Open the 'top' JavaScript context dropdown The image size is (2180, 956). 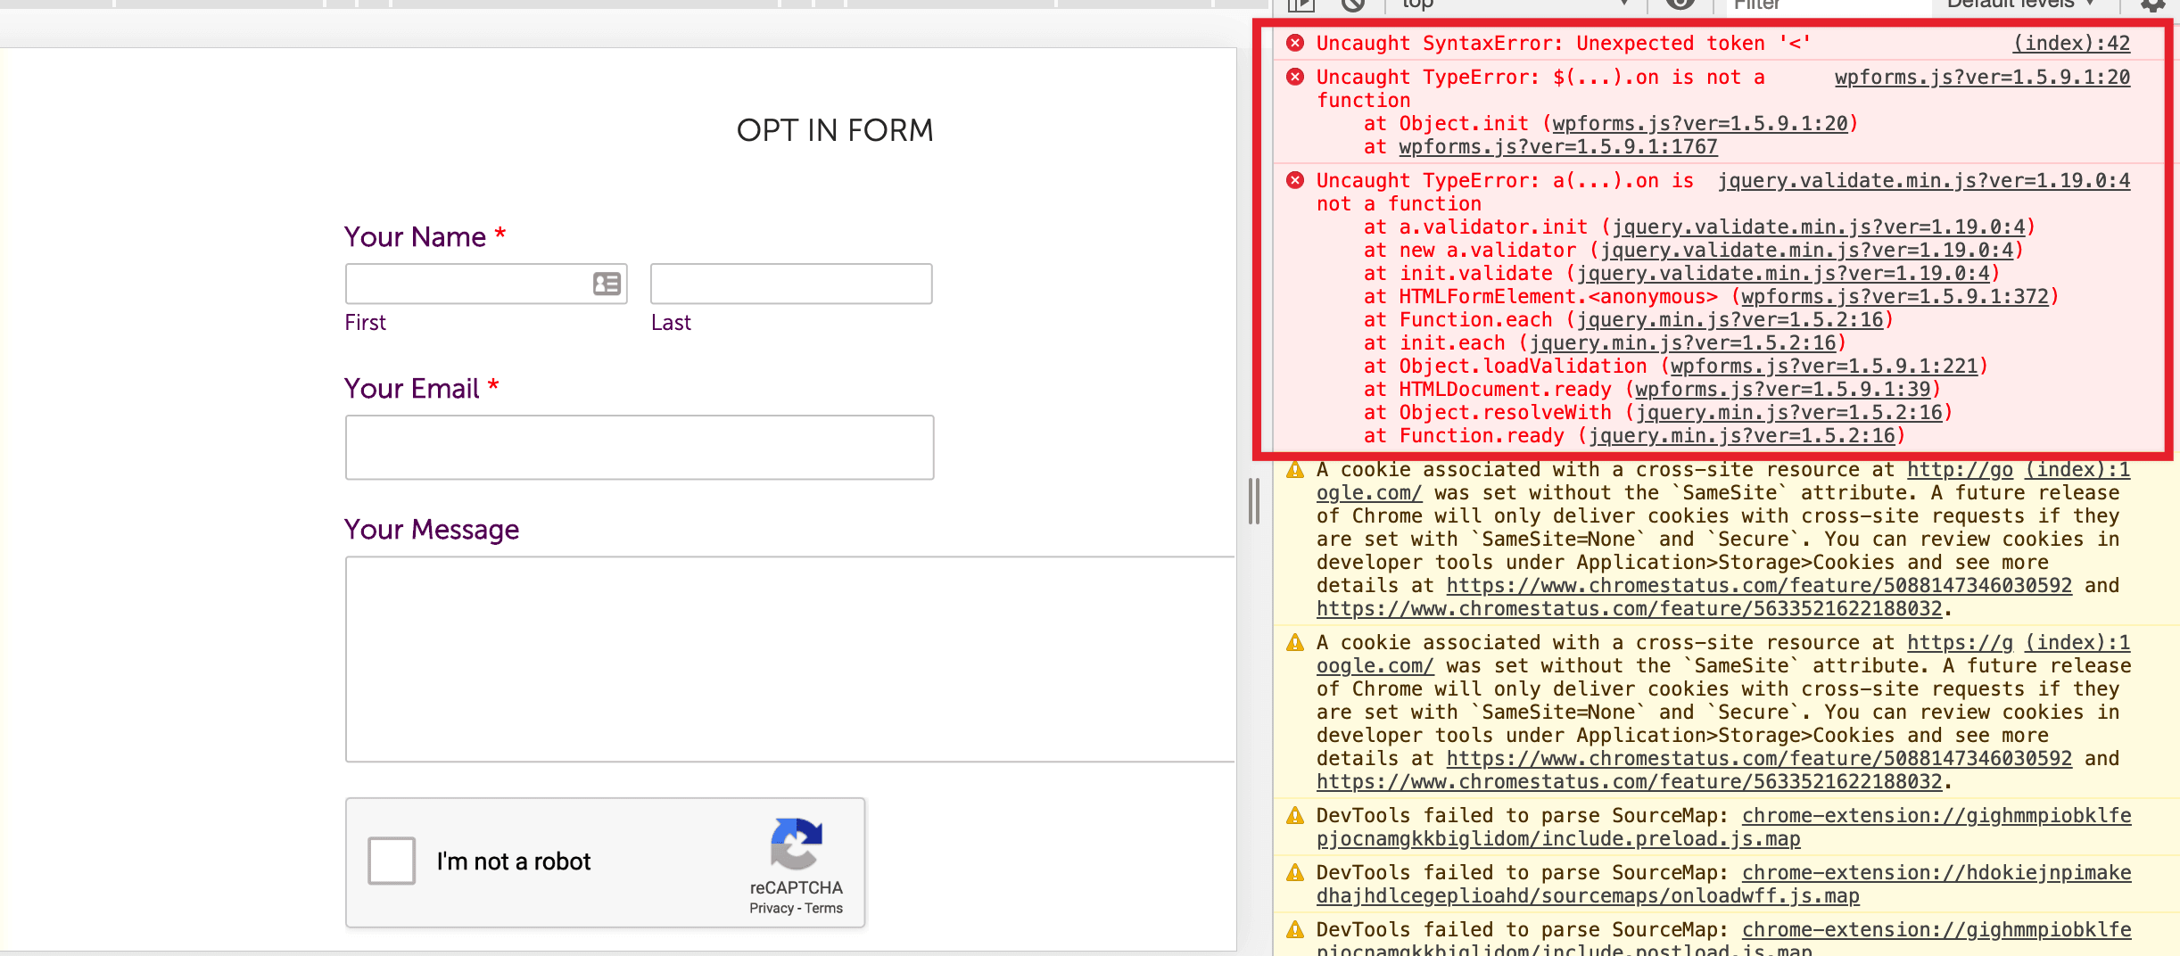point(1515,4)
